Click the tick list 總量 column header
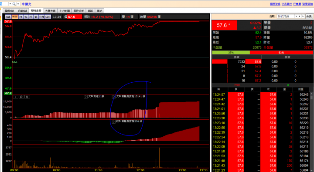The width and height of the screenshot is (314, 172). tap(301, 89)
